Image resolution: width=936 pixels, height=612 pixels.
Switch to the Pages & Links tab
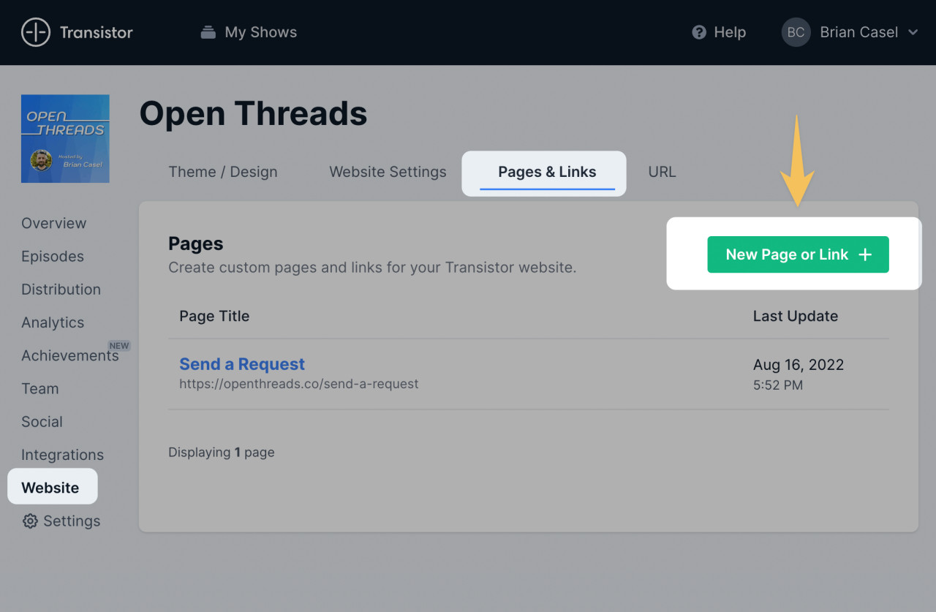[x=546, y=172]
